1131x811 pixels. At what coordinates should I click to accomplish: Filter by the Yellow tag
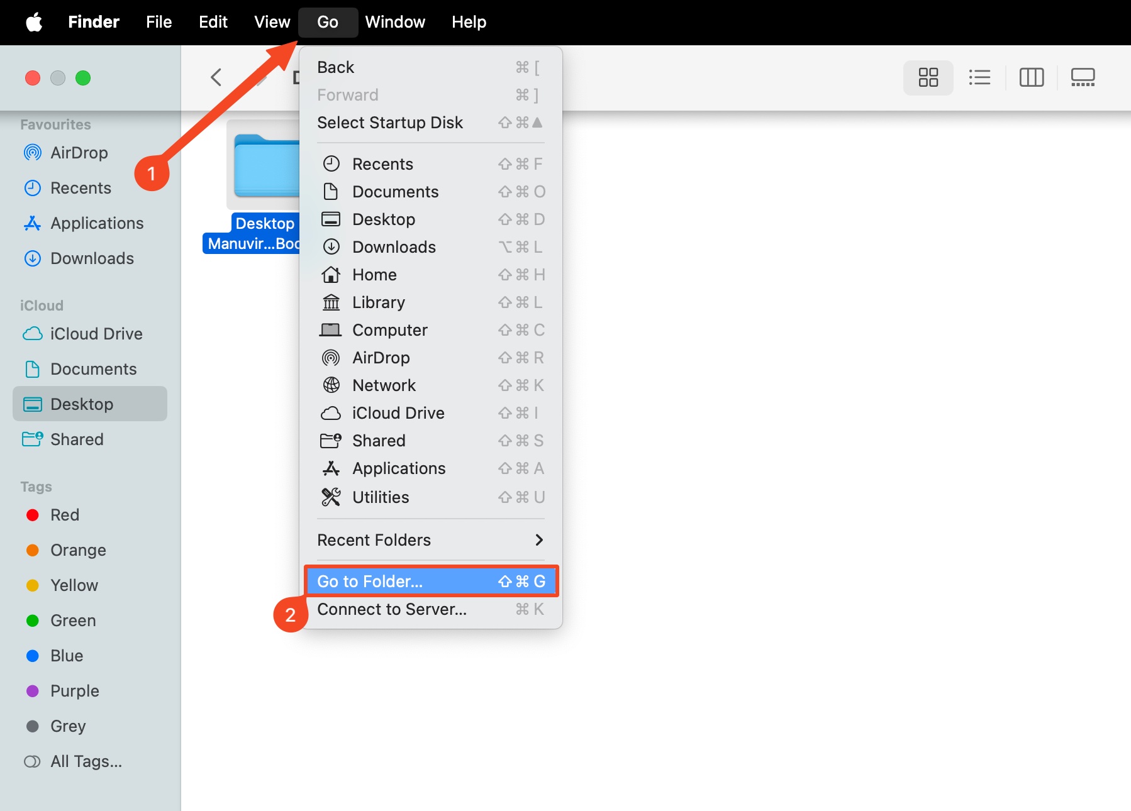[90, 585]
